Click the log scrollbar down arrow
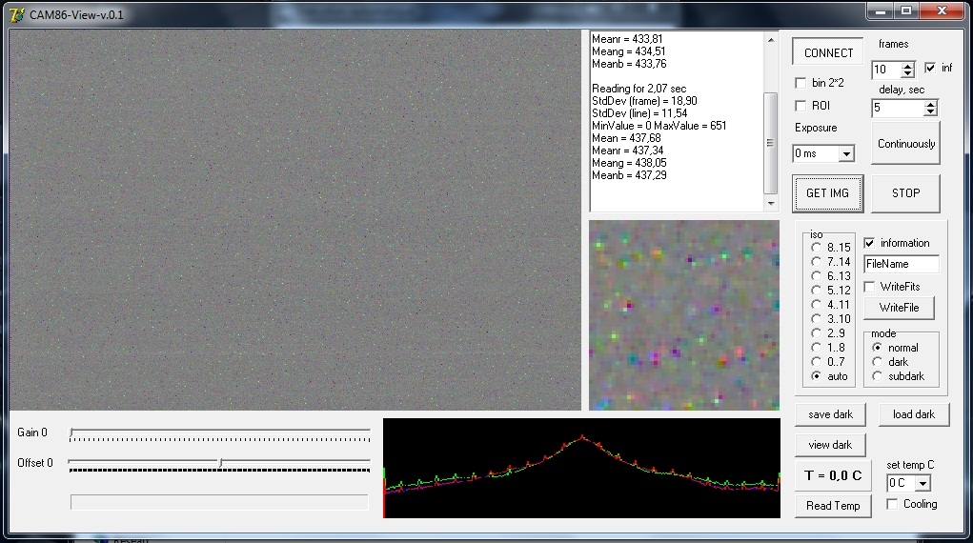 coord(771,204)
